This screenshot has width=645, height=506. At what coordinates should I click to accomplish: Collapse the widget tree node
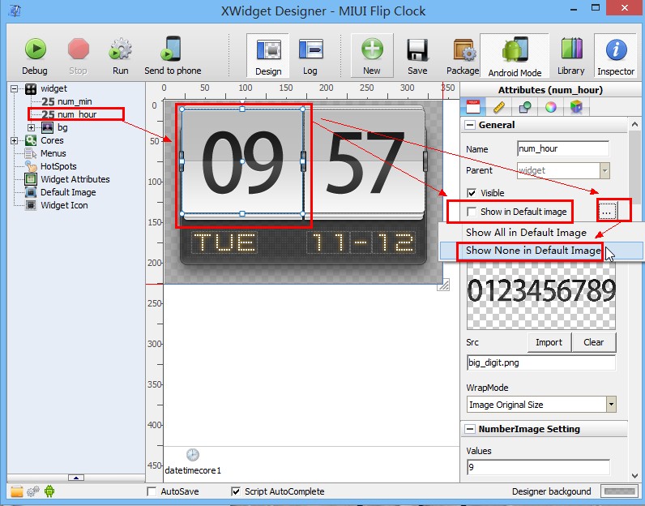(15, 88)
